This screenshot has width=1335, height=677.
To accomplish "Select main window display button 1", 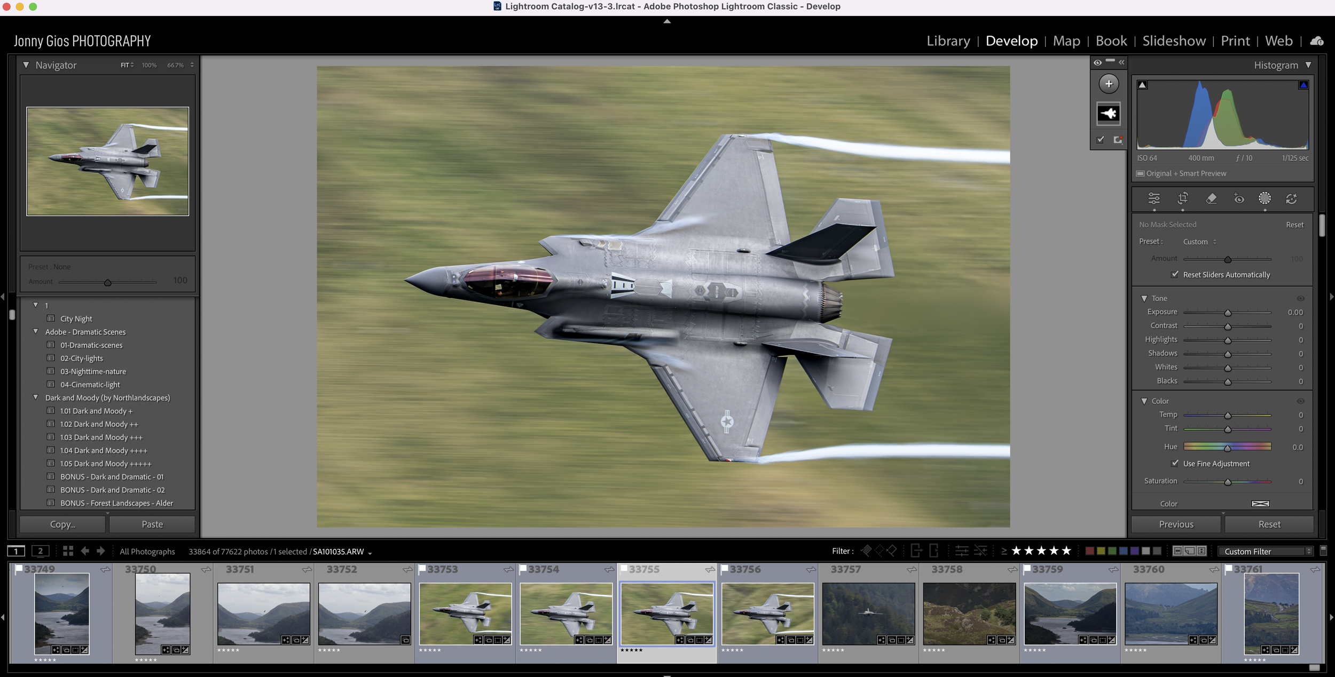I will (x=16, y=551).
